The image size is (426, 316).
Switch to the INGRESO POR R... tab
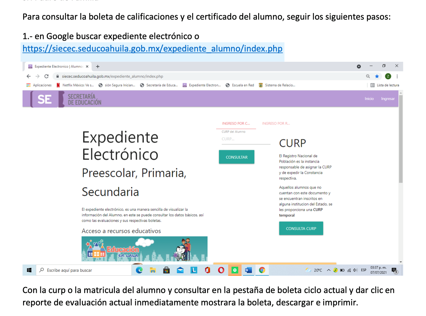click(x=276, y=124)
